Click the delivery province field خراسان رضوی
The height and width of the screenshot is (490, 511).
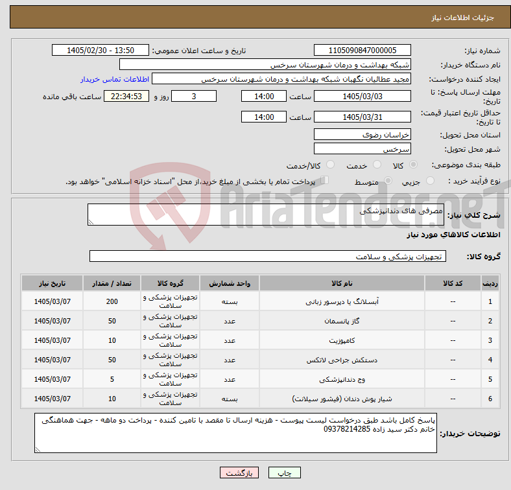point(362,134)
